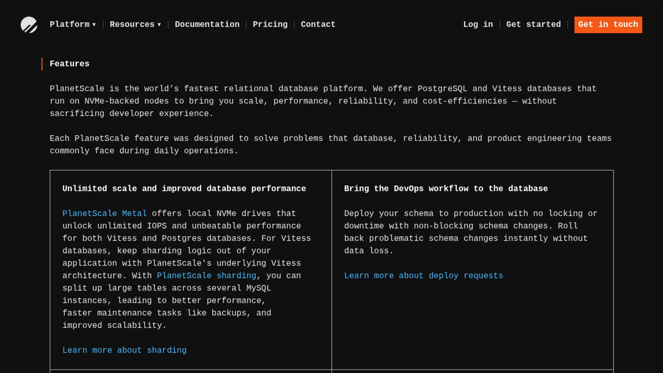This screenshot has height=373, width=663.
Task: Follow the PlanetScale sharding inline link
Action: [x=206, y=276]
